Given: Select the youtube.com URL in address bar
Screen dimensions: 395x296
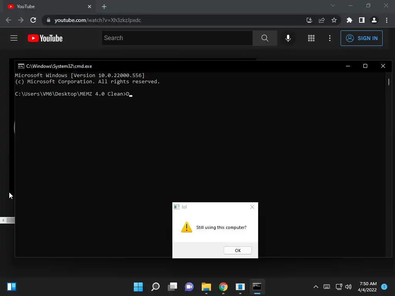Looking at the screenshot, I should (x=98, y=20).
